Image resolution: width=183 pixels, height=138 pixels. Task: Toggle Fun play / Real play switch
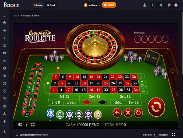[156, 134]
